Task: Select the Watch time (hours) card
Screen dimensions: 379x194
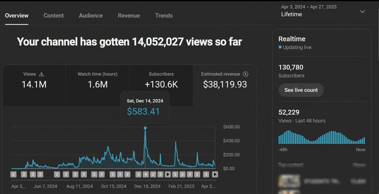Action: click(98, 85)
